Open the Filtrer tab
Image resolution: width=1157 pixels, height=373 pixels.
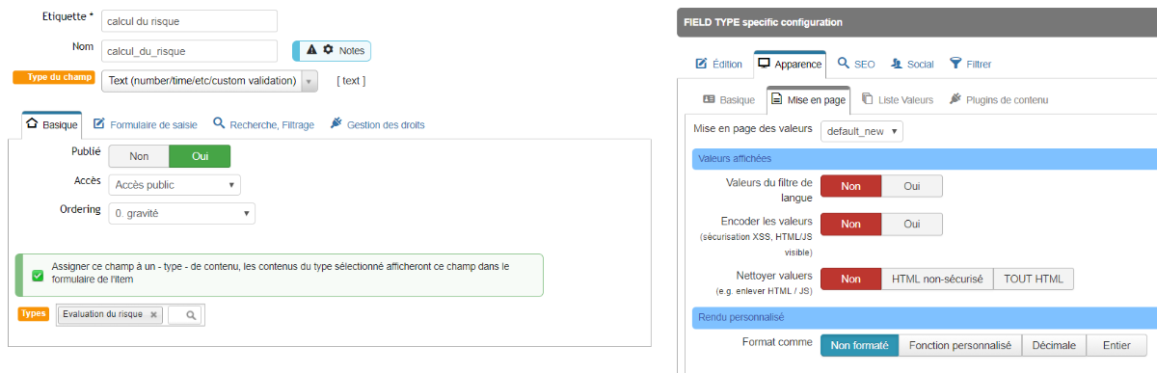point(970,64)
